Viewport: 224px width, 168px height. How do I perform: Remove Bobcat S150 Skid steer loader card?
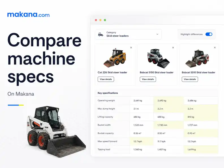coord(173,48)
